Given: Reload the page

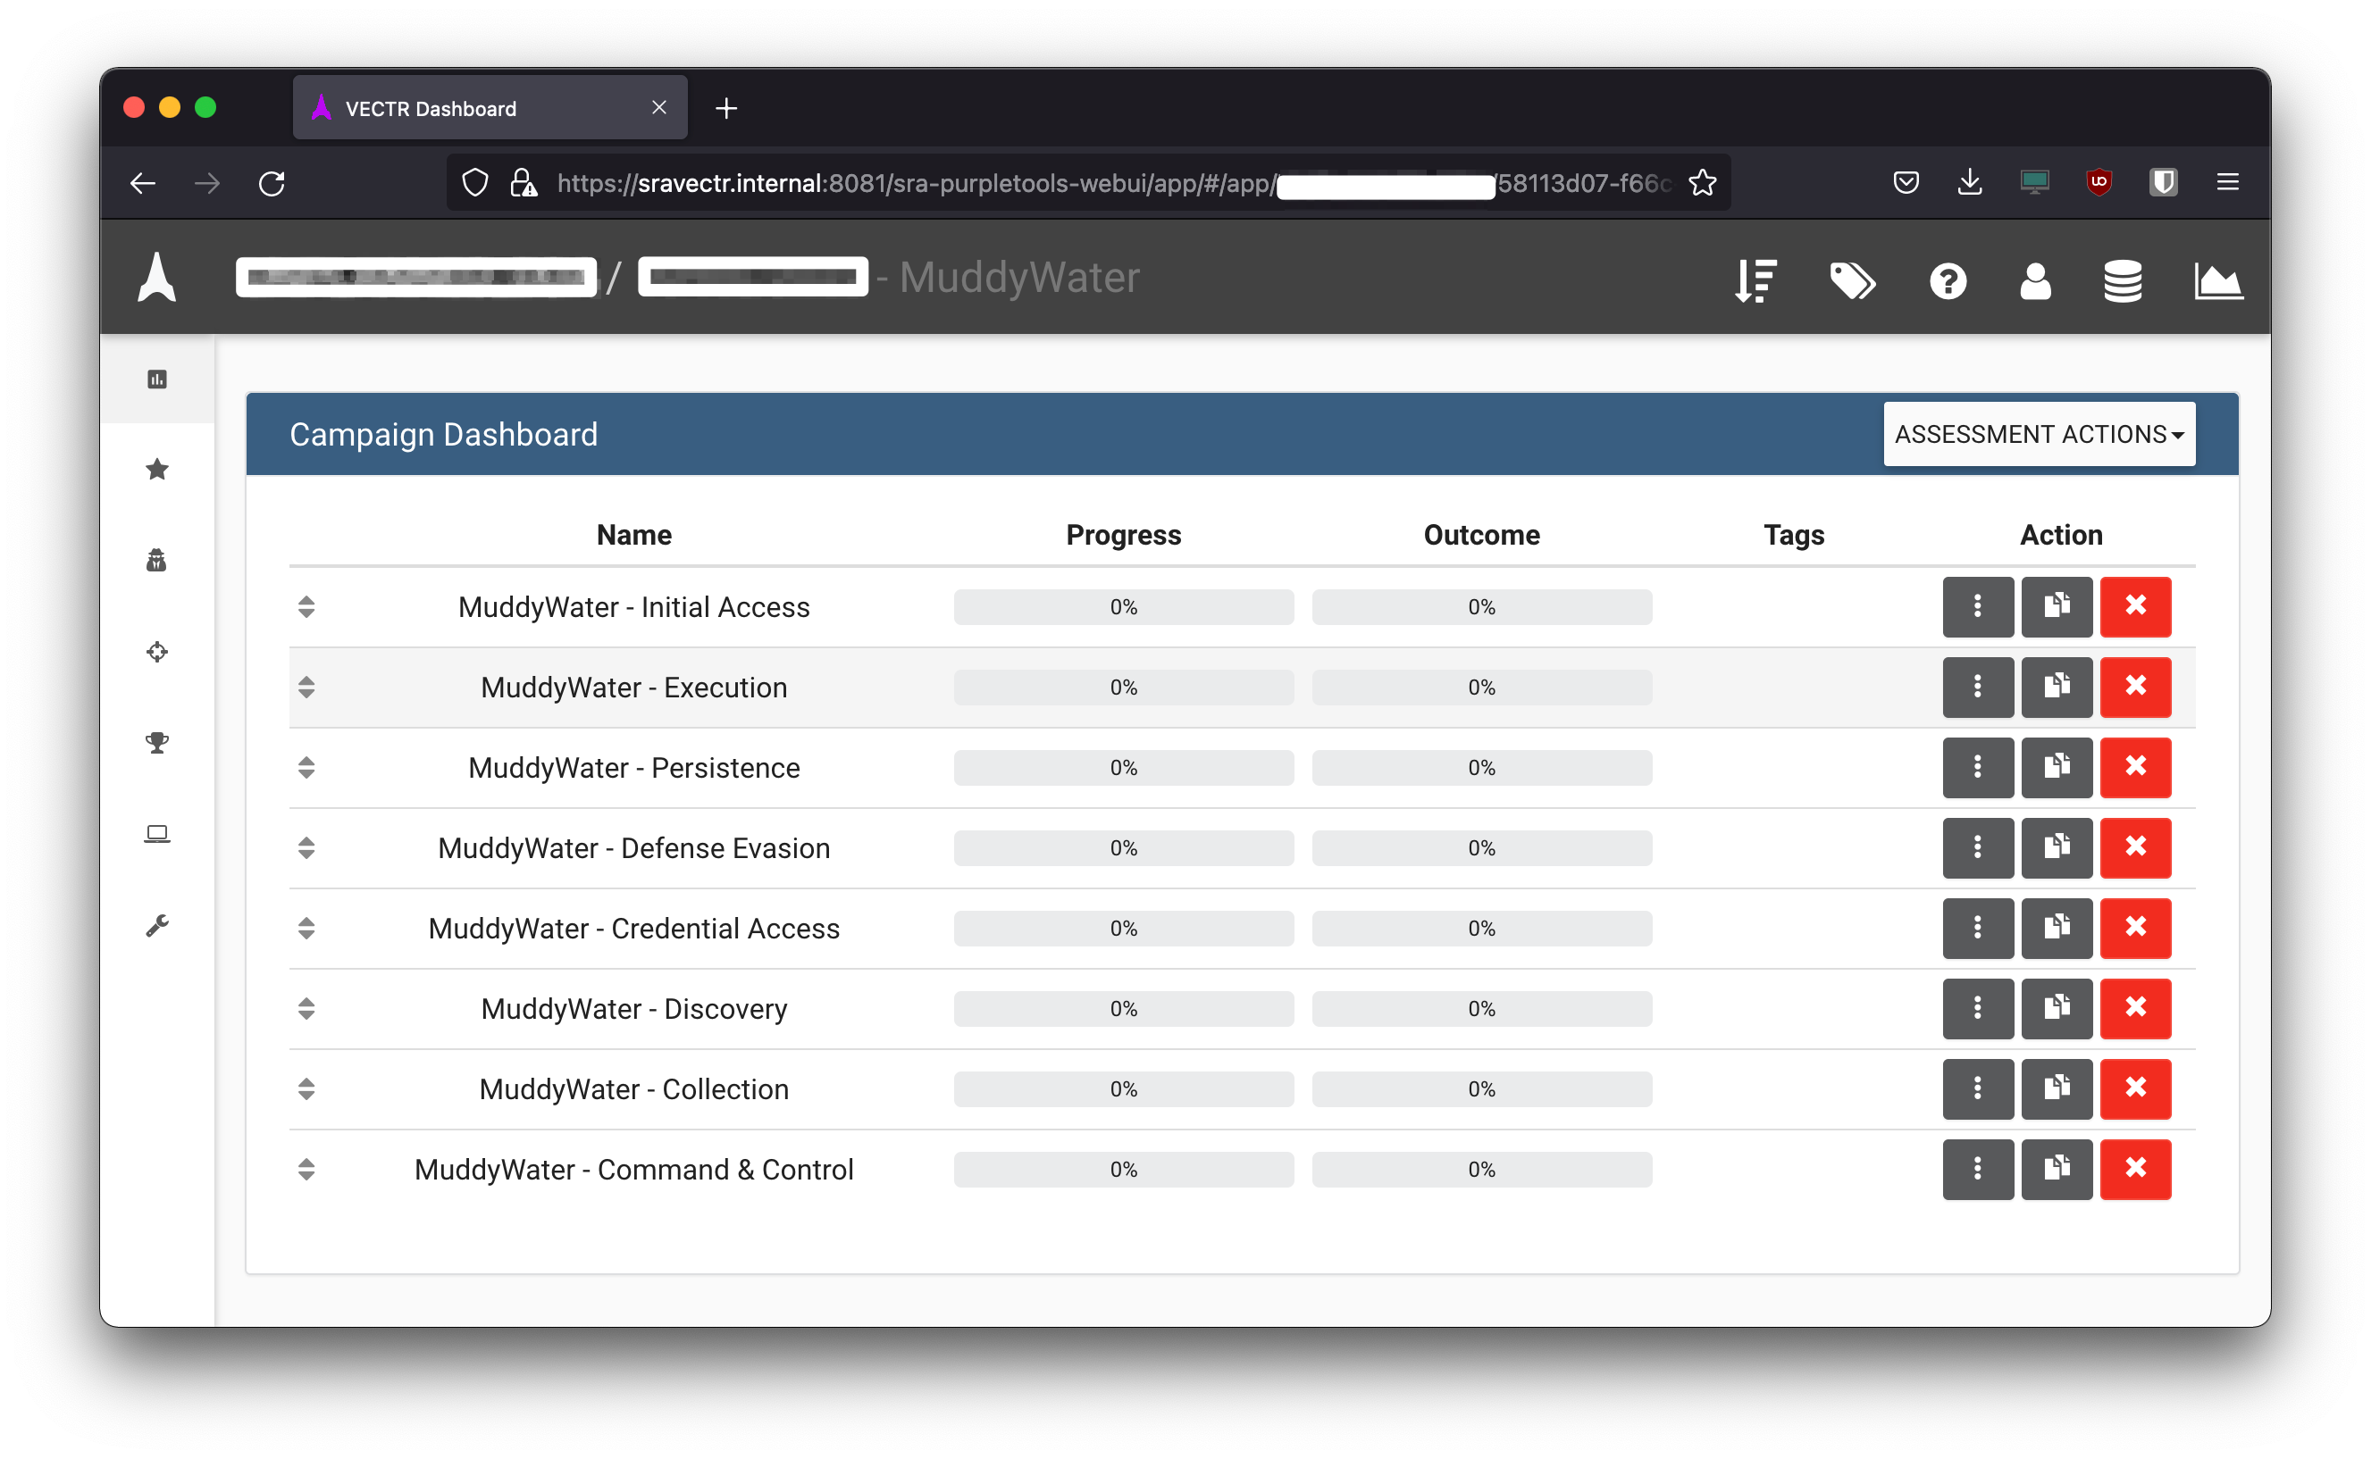Looking at the screenshot, I should tap(272, 182).
